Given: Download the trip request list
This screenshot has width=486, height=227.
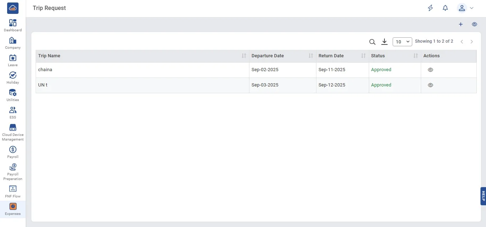Looking at the screenshot, I should pyautogui.click(x=384, y=42).
